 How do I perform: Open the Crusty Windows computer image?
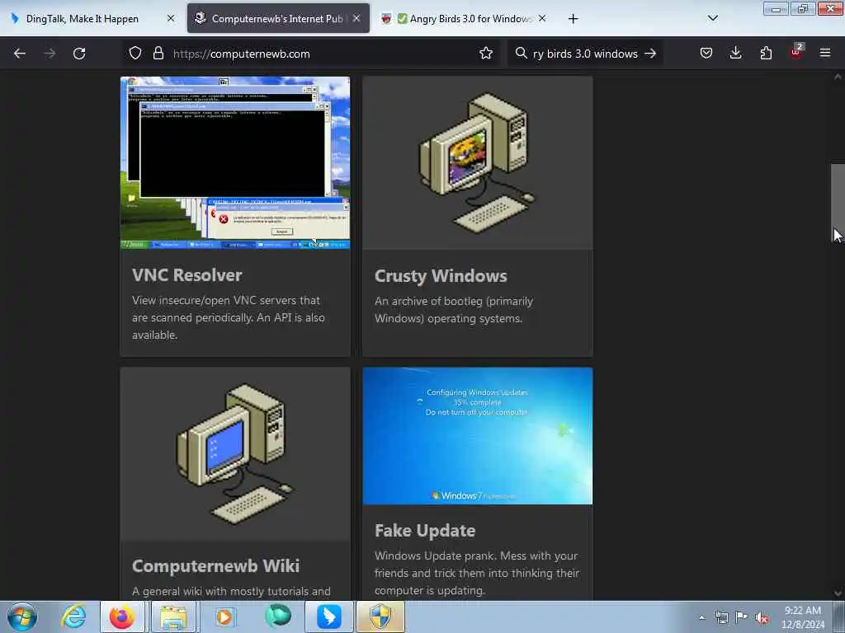coord(478,162)
